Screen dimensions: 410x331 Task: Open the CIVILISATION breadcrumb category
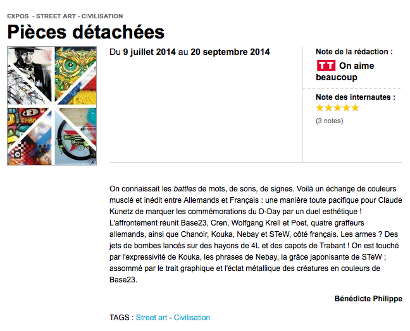102,16
